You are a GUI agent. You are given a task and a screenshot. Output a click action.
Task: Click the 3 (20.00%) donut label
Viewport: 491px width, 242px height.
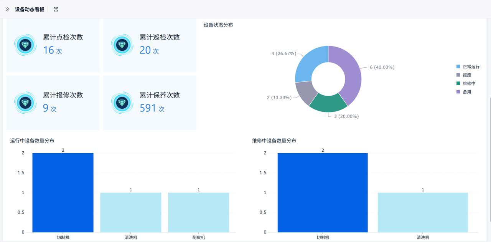(346, 116)
